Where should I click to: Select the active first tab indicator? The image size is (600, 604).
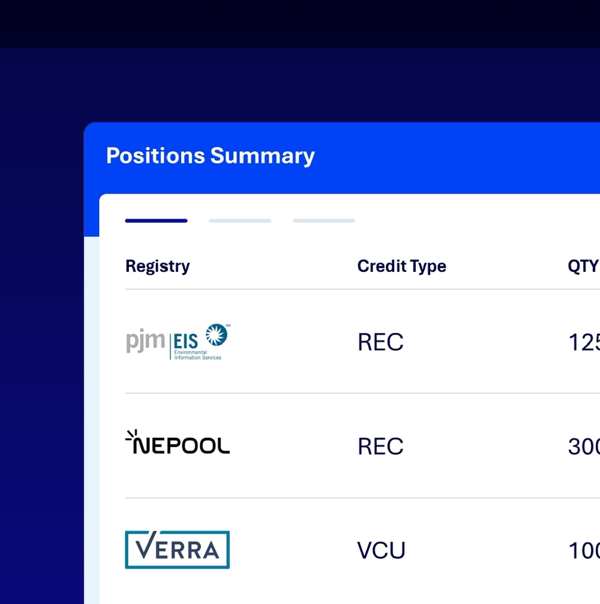[156, 221]
